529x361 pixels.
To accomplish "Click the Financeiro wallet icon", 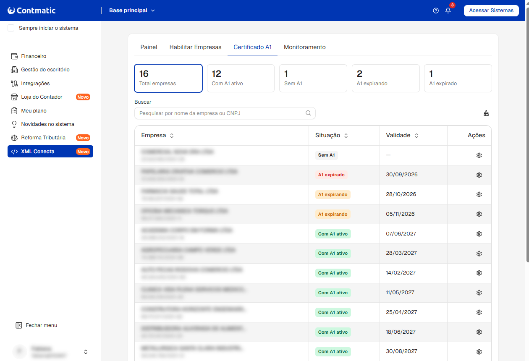I will tap(14, 56).
